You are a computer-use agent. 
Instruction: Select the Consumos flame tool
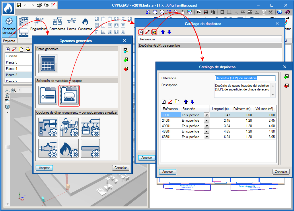85,24
